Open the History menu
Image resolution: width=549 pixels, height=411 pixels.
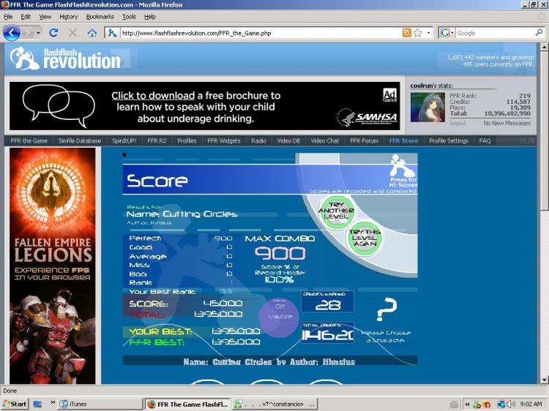click(68, 16)
